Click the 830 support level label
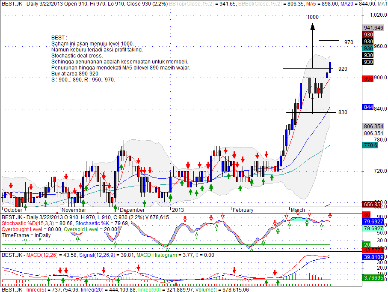Viewport: 388px width, 292px height. coord(343,112)
